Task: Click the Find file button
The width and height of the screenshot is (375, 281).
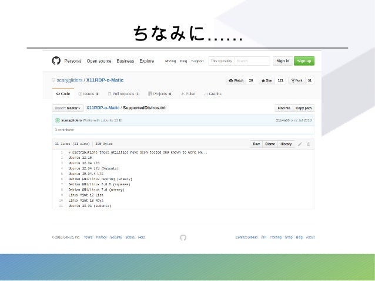Action: pos(284,108)
